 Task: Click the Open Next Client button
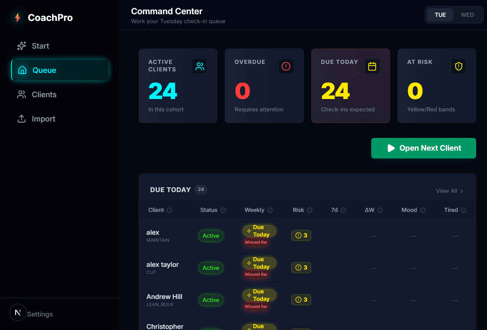point(424,148)
